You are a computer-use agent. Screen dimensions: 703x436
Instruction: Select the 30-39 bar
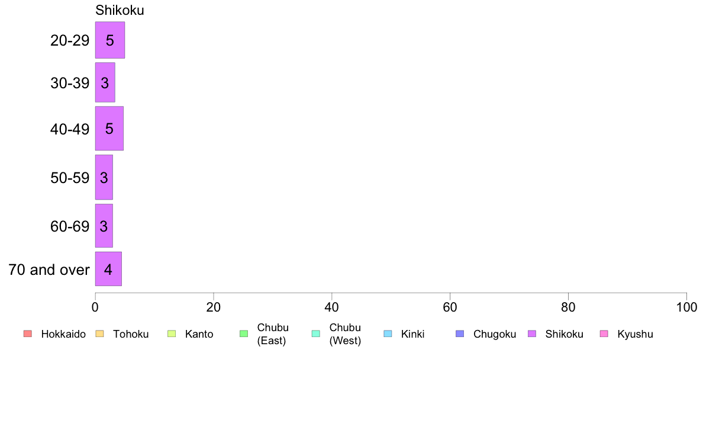pyautogui.click(x=105, y=82)
